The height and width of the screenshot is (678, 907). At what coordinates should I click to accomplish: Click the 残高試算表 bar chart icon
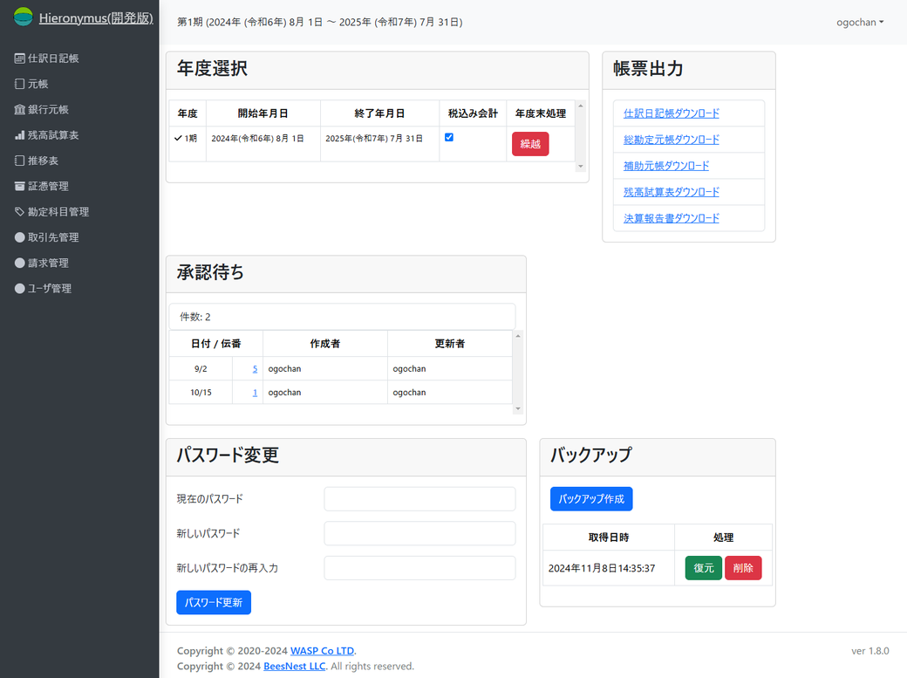20,135
